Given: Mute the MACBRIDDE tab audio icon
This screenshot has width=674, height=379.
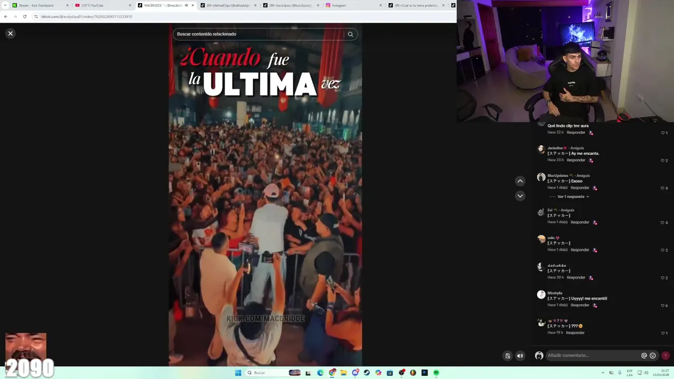Looking at the screenshot, I should pos(186,5).
